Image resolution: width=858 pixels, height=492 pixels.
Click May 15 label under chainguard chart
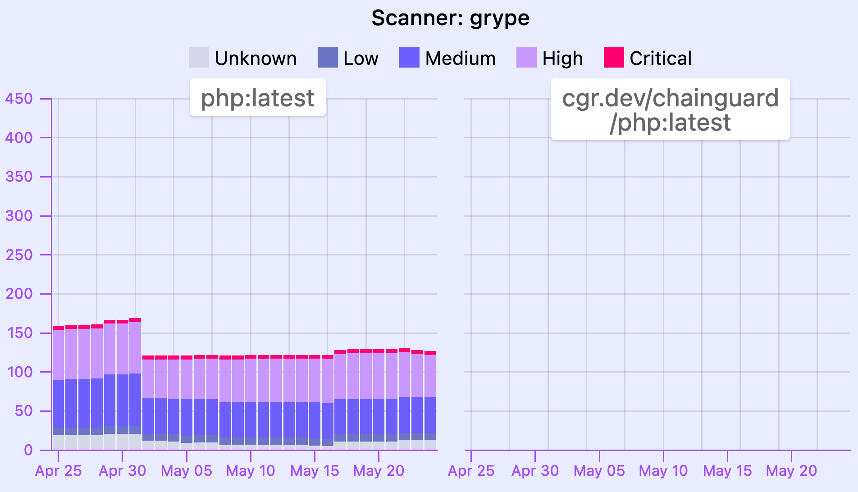(x=727, y=471)
